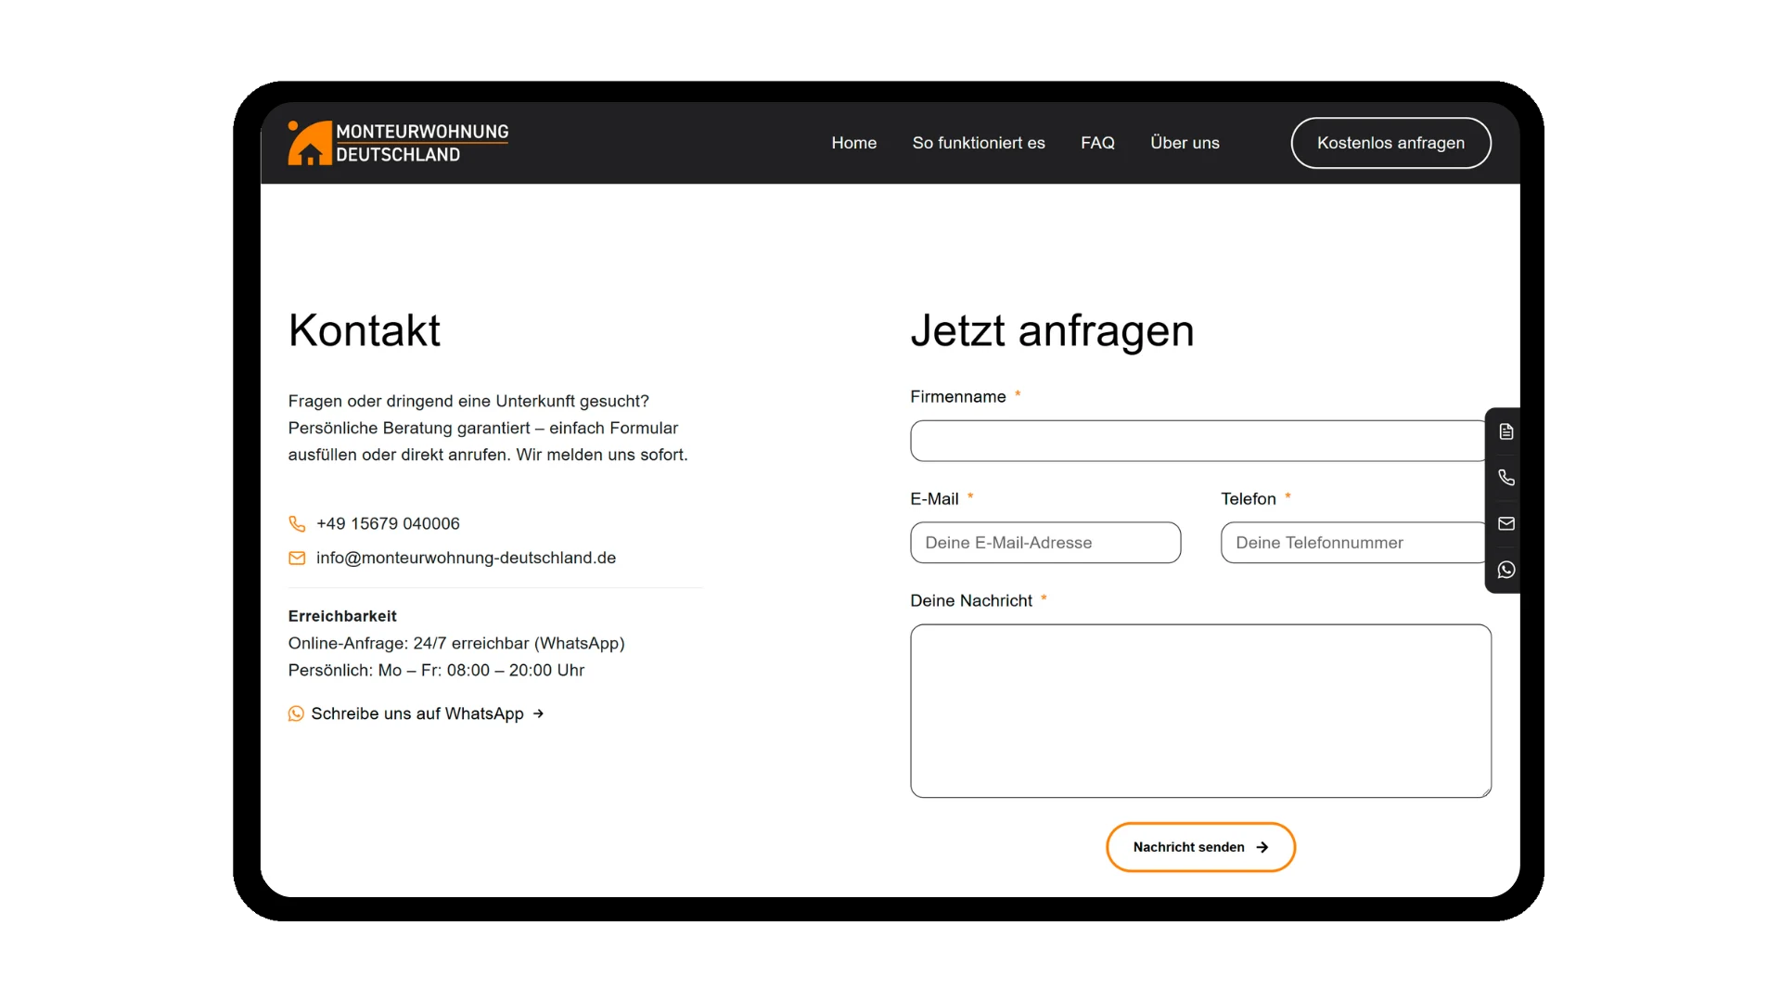Click the orange phone icon beside the number
Viewport: 1781px width, 1002px height.
297,524
